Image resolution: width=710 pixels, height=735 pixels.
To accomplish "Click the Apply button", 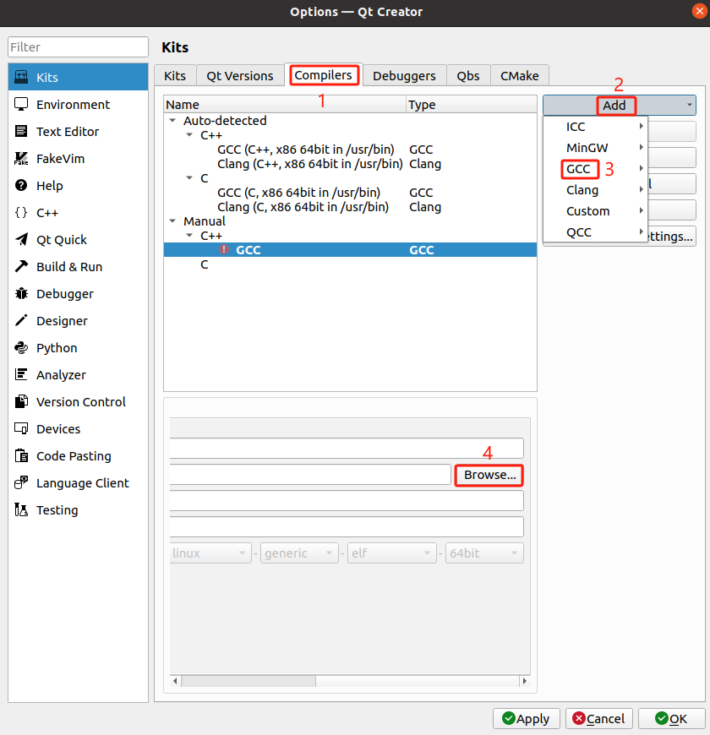I will (527, 718).
